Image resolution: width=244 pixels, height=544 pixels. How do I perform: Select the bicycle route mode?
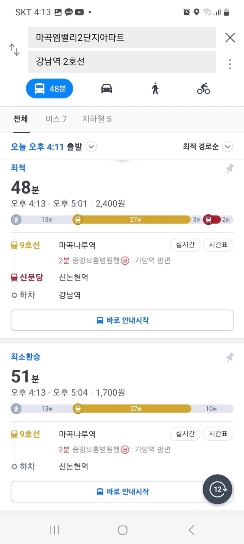204,88
